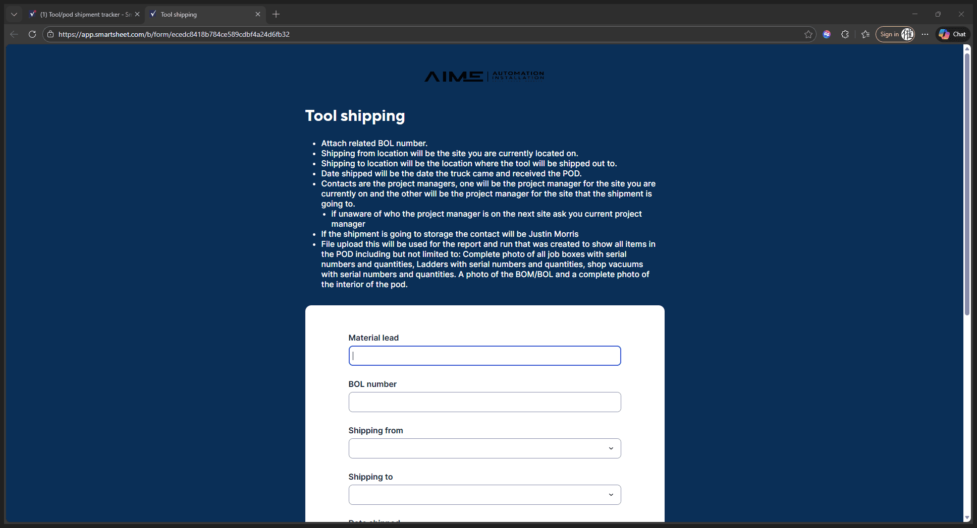Open the Shipping to dropdown
Image resolution: width=977 pixels, height=528 pixels.
[484, 495]
